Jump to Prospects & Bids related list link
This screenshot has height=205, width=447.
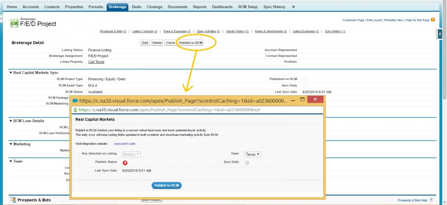point(113,31)
